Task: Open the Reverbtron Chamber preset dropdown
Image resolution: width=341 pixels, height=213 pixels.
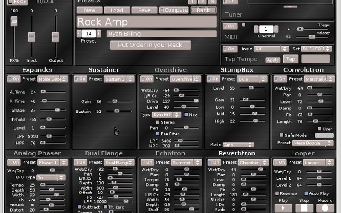Action: (253, 163)
